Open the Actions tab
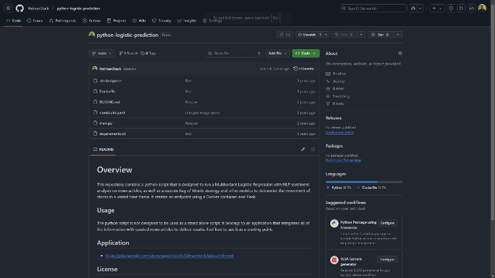This screenshot has width=495, height=278. pos(91,20)
